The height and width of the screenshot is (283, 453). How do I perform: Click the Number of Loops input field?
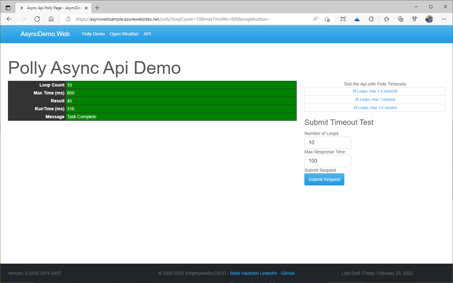[x=328, y=143]
